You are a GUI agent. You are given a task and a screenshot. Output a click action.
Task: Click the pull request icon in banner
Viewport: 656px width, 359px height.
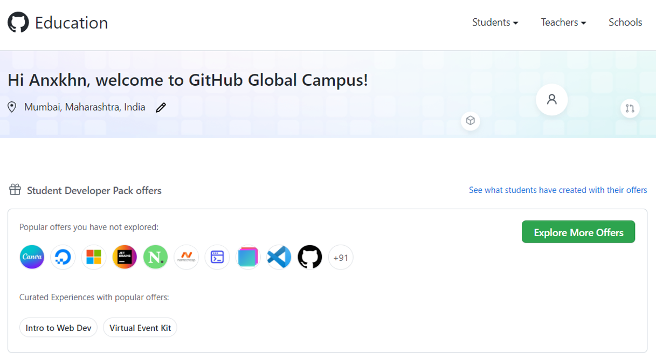(x=630, y=108)
